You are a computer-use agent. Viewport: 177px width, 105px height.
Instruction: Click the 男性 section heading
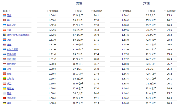(x=79, y=3)
